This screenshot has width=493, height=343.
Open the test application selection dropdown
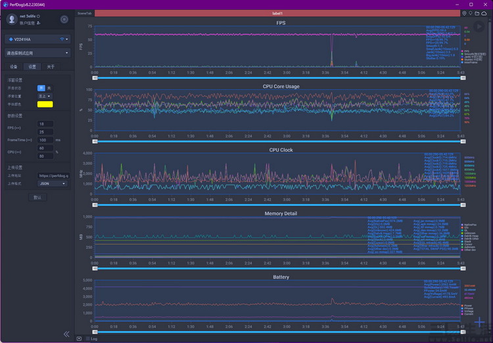click(x=37, y=53)
